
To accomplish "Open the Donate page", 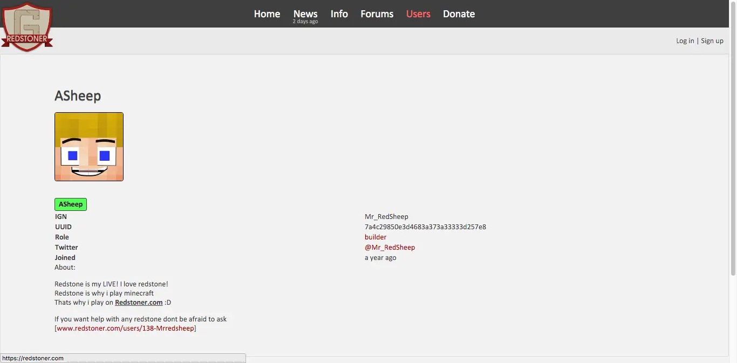I will [459, 14].
